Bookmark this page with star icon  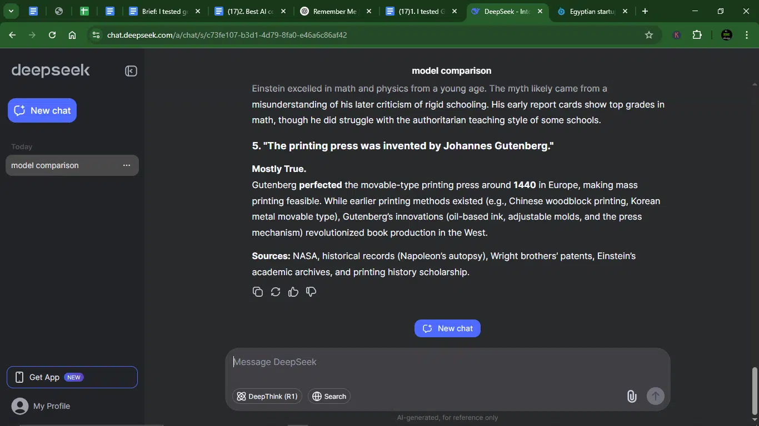(649, 35)
